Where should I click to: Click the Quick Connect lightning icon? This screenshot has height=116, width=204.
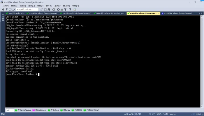point(7,9)
